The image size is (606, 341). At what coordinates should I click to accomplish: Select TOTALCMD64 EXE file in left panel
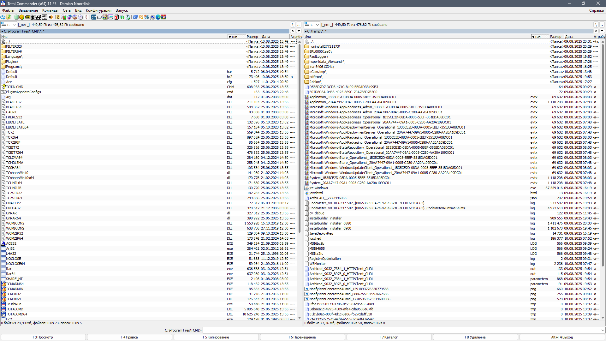coord(148,314)
